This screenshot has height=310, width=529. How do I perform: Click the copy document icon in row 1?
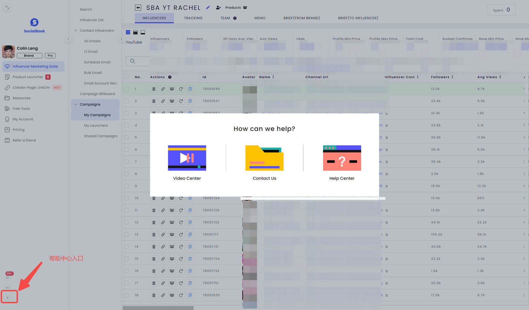[190, 89]
